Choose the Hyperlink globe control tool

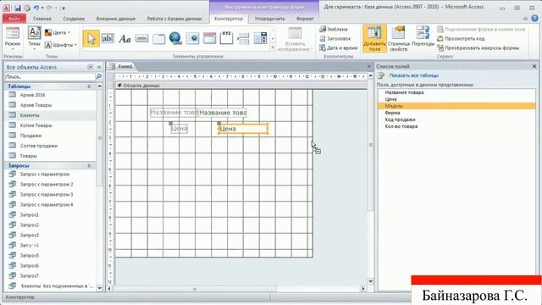point(175,38)
